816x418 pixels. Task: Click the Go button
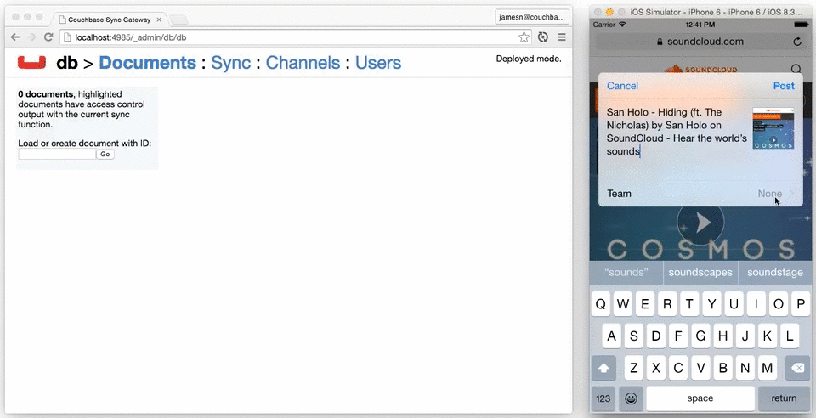pos(105,154)
